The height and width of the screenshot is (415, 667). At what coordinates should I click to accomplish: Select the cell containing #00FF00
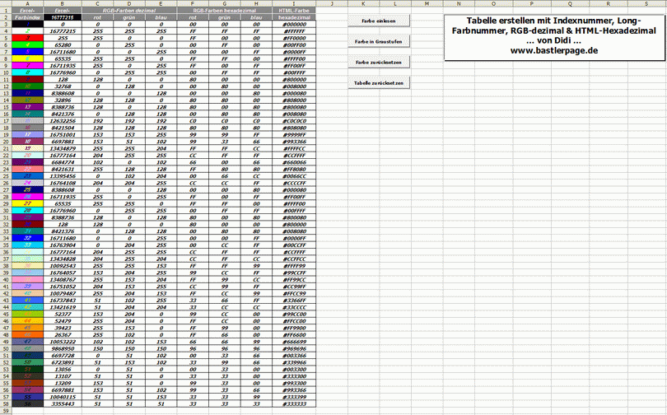(294, 45)
